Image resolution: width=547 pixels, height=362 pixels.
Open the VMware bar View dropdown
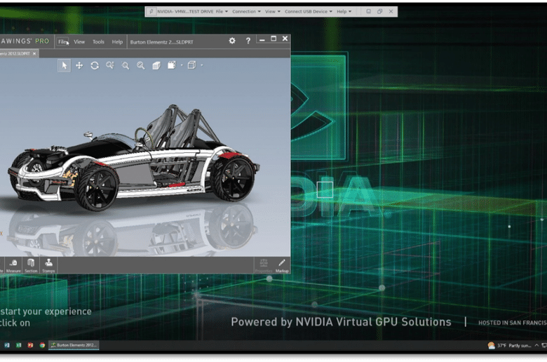pyautogui.click(x=273, y=11)
